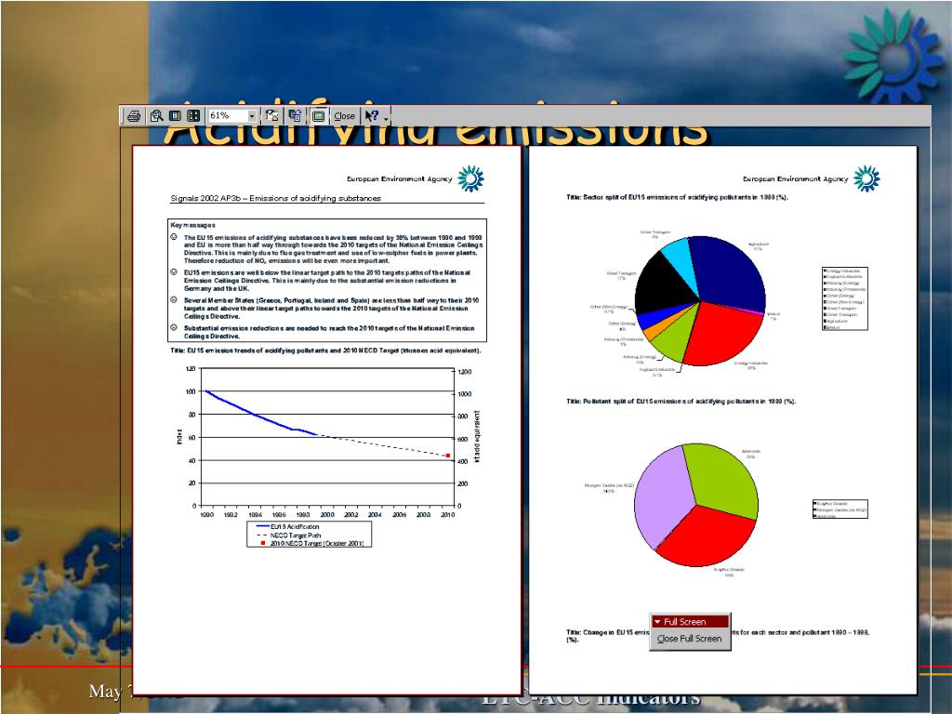Click the 'Title: Pollutant split of EU15' caption
Screen dimensions: 952x714
coord(681,401)
